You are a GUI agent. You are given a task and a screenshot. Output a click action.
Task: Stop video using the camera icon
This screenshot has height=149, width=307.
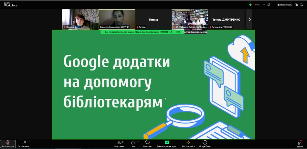point(24,142)
